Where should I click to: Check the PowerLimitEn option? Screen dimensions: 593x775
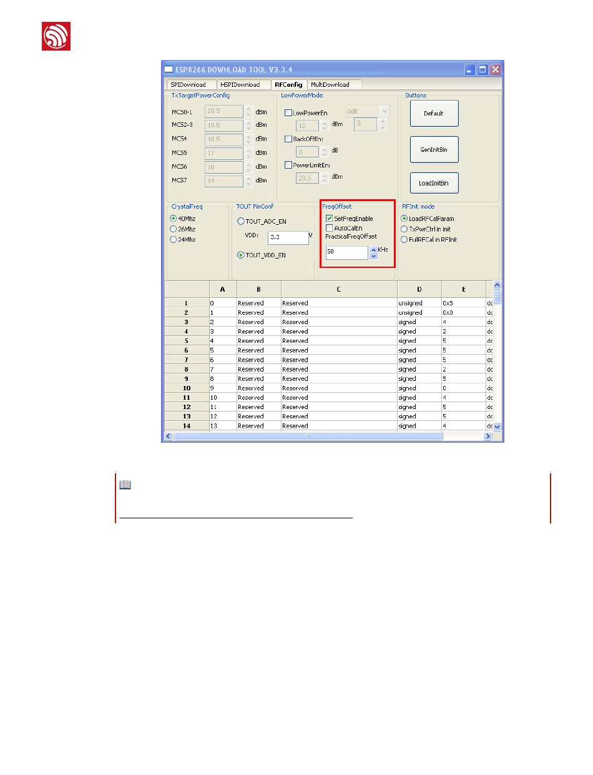(288, 165)
